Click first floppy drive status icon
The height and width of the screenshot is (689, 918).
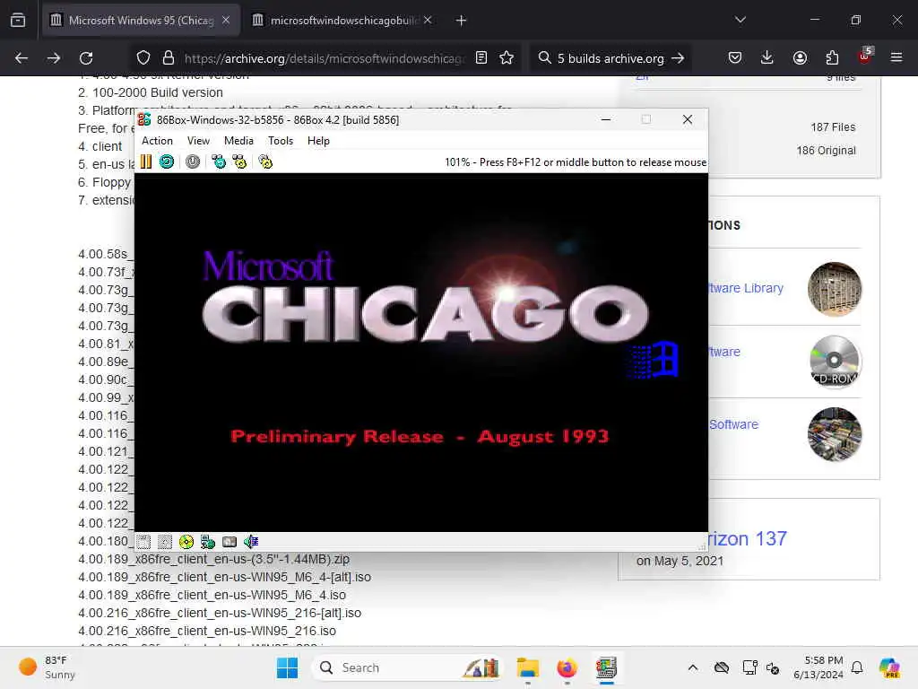point(144,542)
